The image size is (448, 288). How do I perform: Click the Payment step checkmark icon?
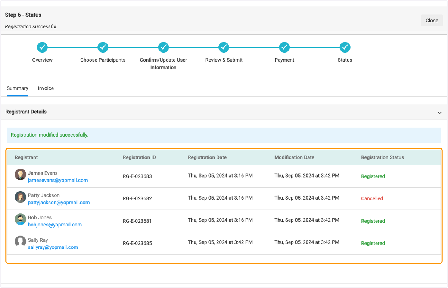pos(284,47)
